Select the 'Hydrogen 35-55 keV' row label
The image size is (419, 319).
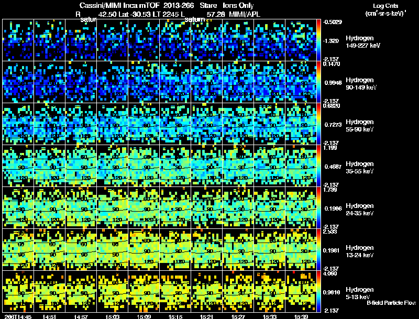360,168
